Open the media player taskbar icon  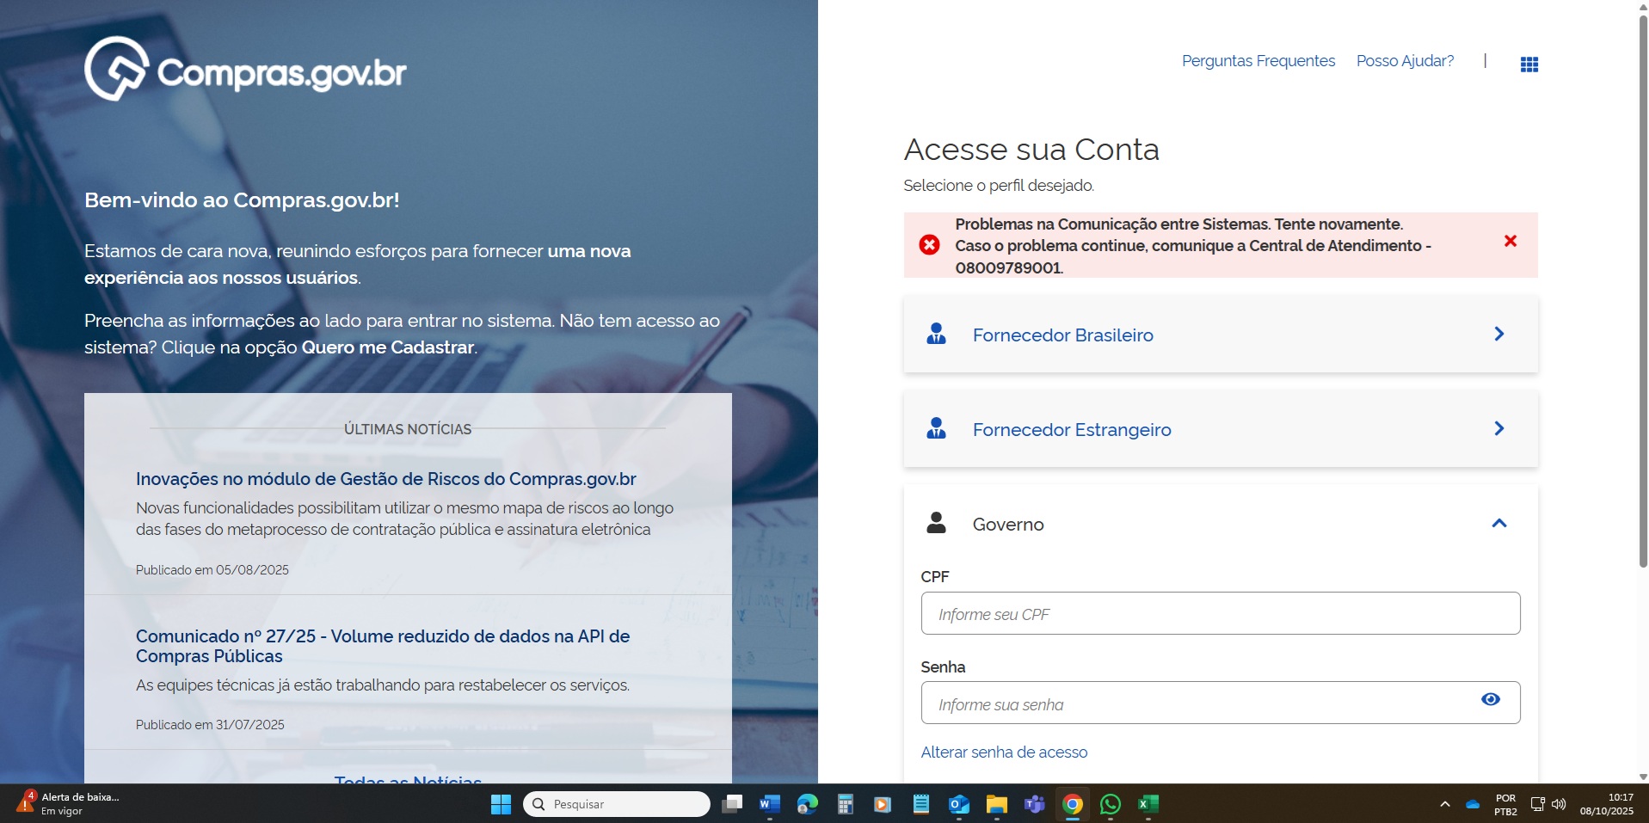coord(883,804)
